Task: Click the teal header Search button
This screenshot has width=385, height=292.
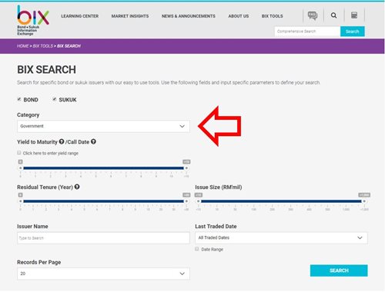Action: (353, 32)
